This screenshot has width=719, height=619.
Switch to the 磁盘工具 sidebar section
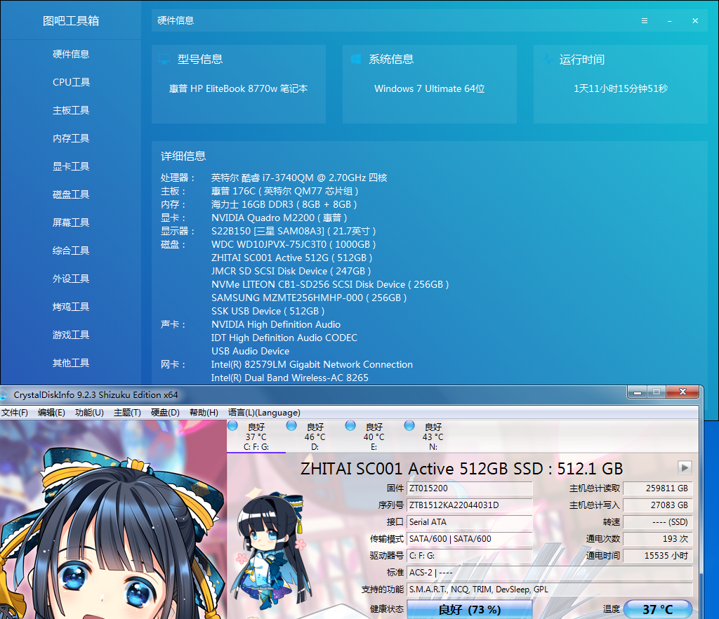[70, 194]
